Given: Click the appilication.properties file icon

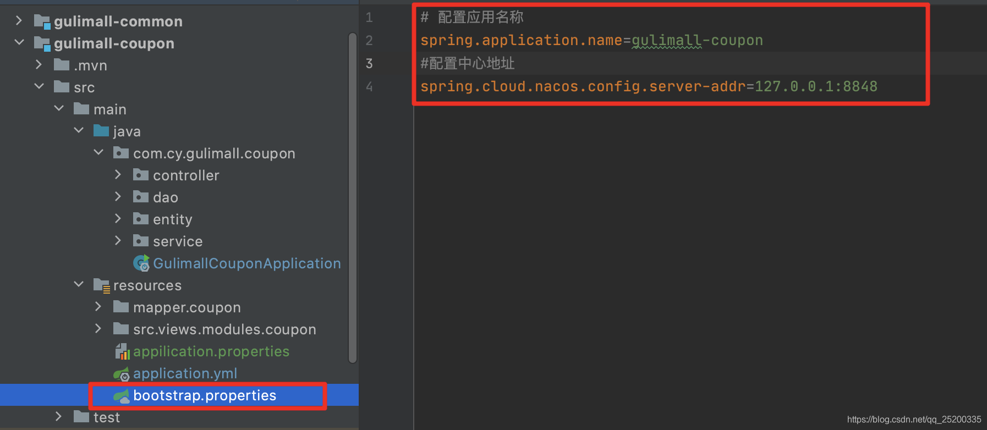Looking at the screenshot, I should pyautogui.click(x=122, y=351).
